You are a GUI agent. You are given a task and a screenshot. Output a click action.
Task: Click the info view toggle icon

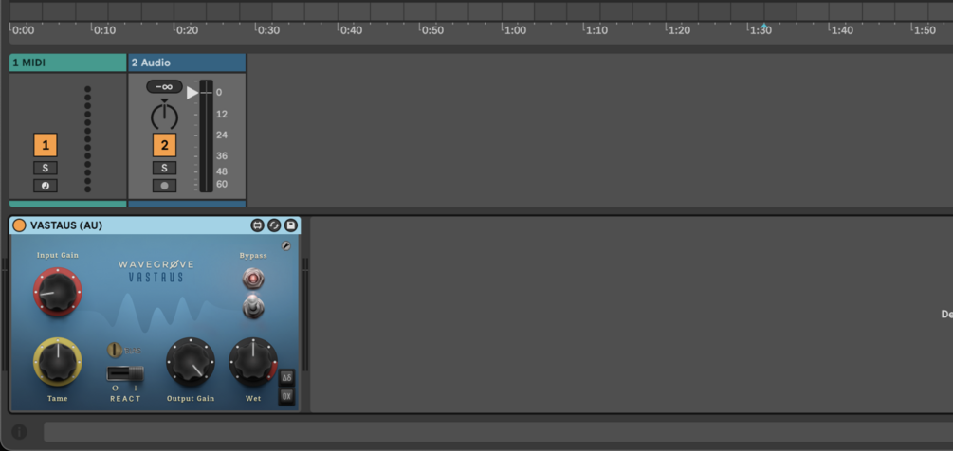coord(20,432)
